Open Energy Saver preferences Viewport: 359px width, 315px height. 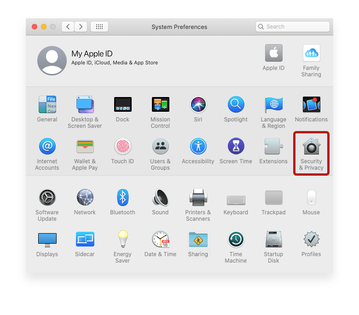point(123,239)
